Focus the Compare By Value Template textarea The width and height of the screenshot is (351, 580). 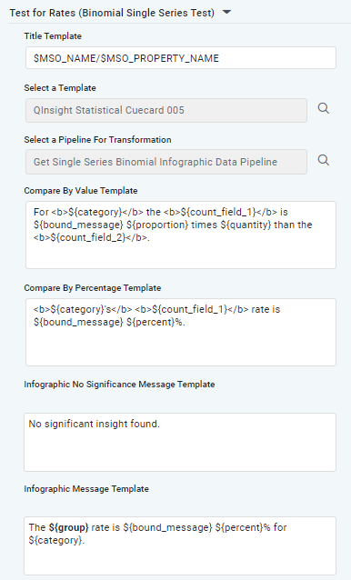(x=181, y=235)
